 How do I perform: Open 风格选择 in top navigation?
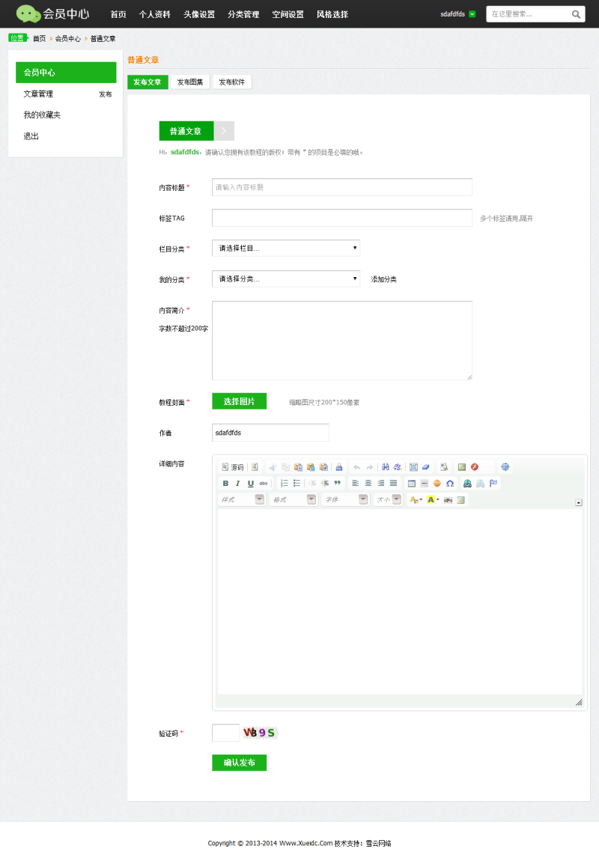(332, 14)
